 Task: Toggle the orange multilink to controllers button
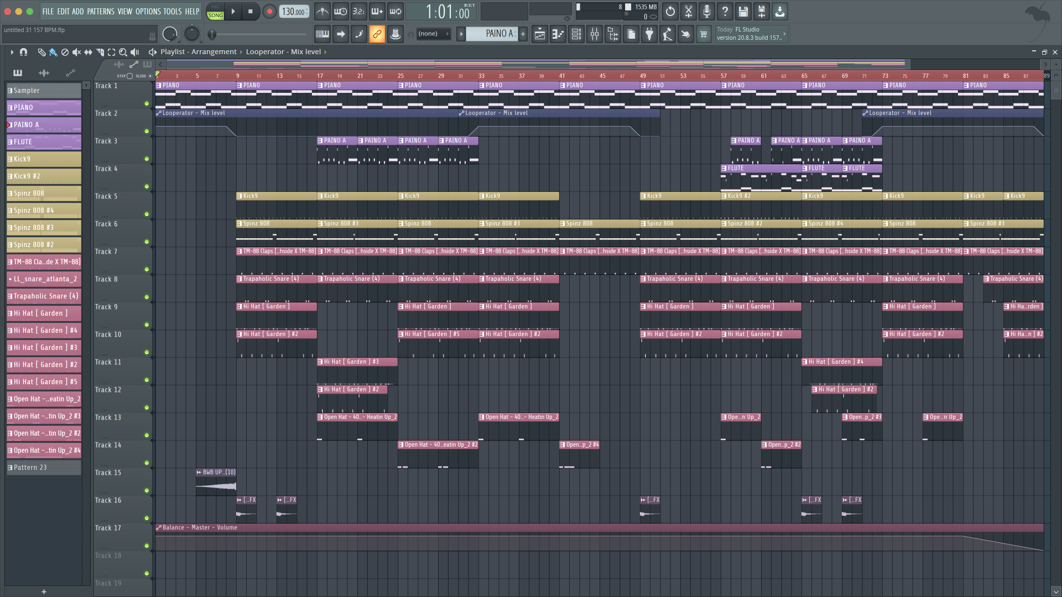pyautogui.click(x=377, y=34)
